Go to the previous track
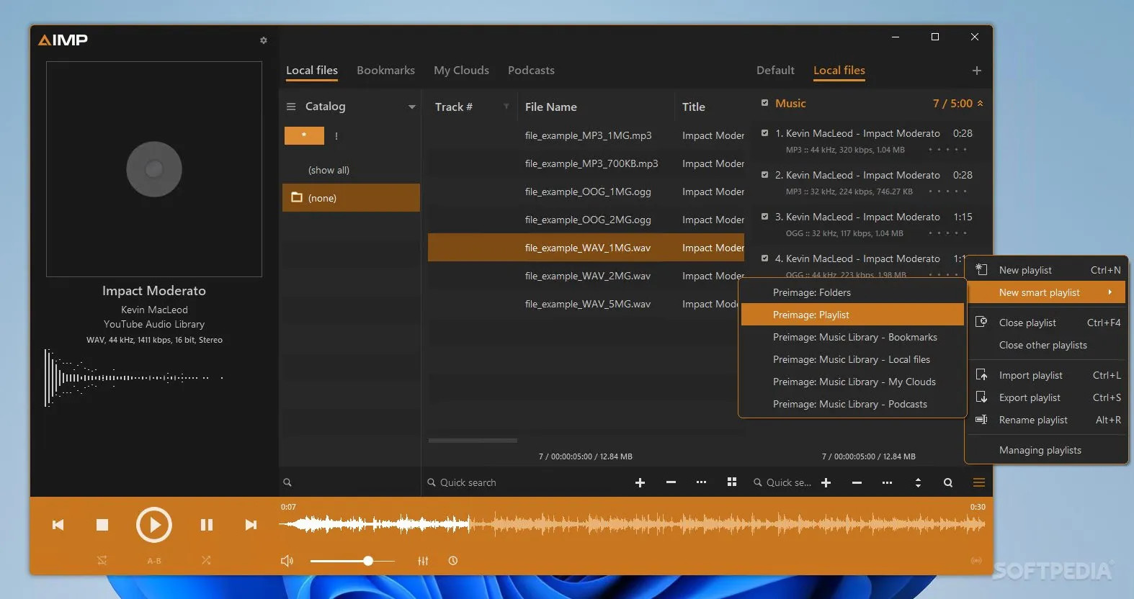 [58, 525]
